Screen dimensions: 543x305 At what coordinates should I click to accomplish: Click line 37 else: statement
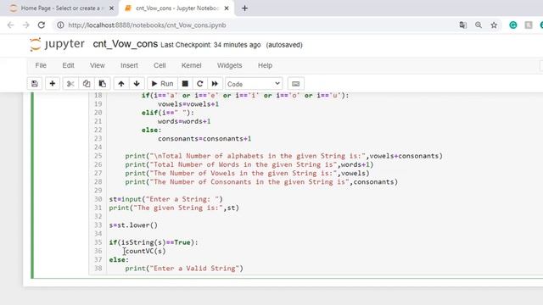[119, 260]
